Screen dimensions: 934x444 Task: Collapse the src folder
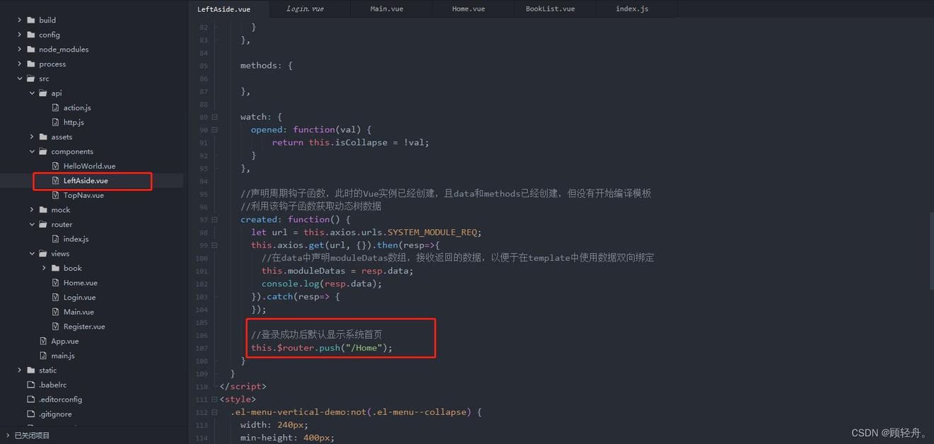pyautogui.click(x=20, y=78)
